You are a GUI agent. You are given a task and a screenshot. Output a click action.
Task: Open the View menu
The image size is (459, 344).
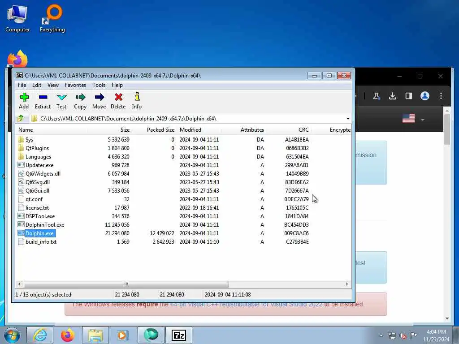[x=53, y=85]
